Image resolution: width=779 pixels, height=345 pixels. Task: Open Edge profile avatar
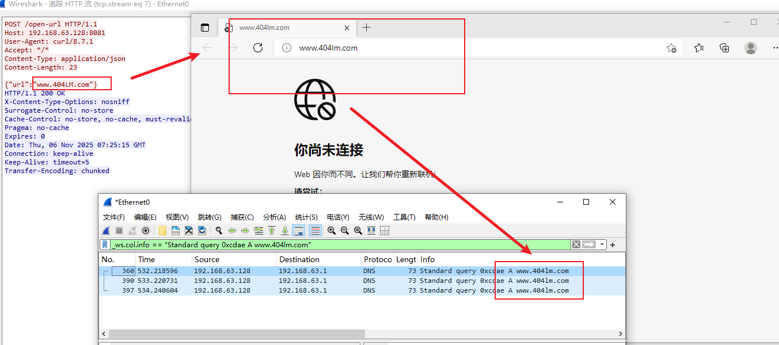point(751,48)
